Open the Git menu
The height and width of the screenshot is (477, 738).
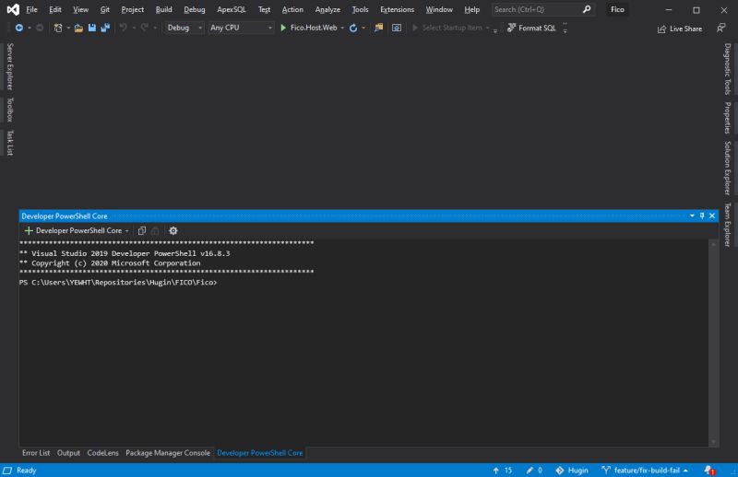(x=104, y=9)
